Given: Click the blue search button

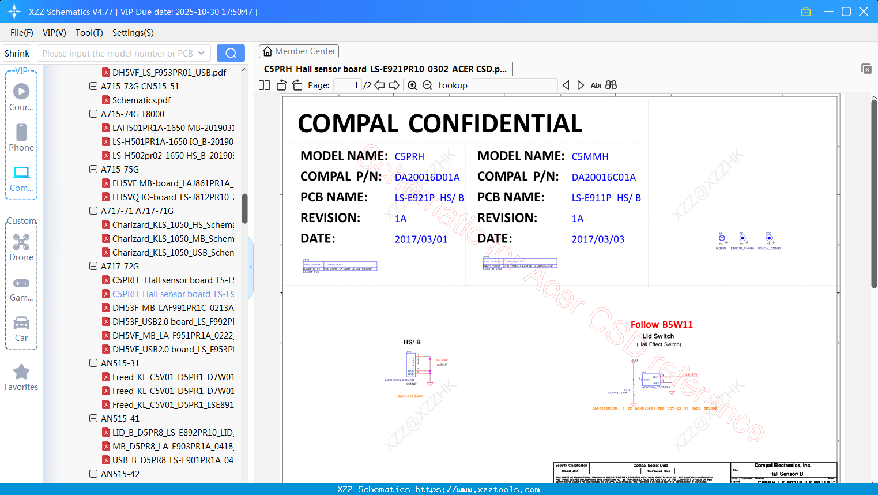Looking at the screenshot, I should [x=231, y=53].
